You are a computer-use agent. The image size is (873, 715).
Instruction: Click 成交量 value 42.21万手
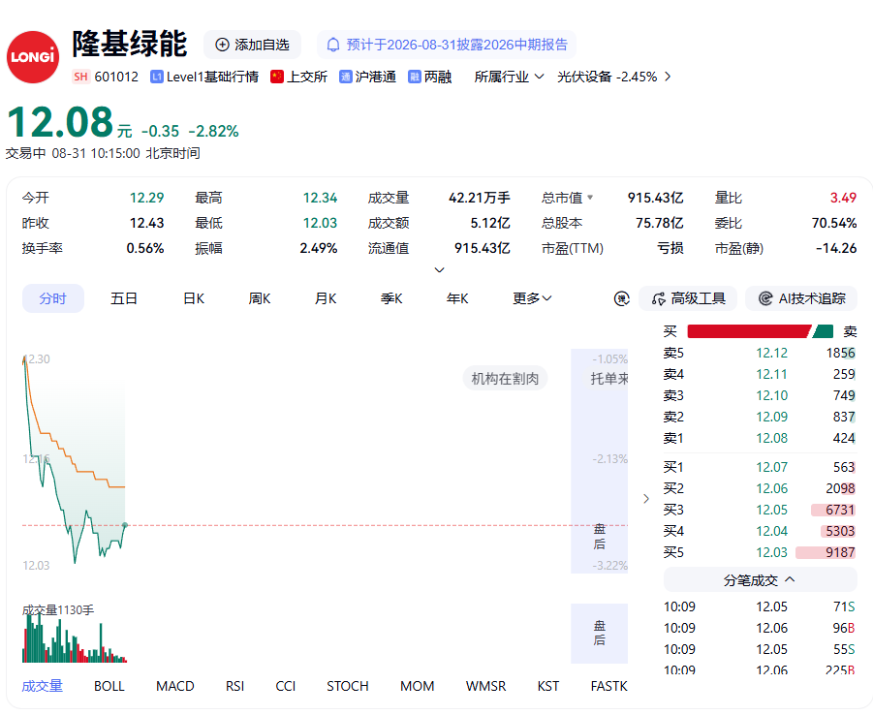point(480,198)
